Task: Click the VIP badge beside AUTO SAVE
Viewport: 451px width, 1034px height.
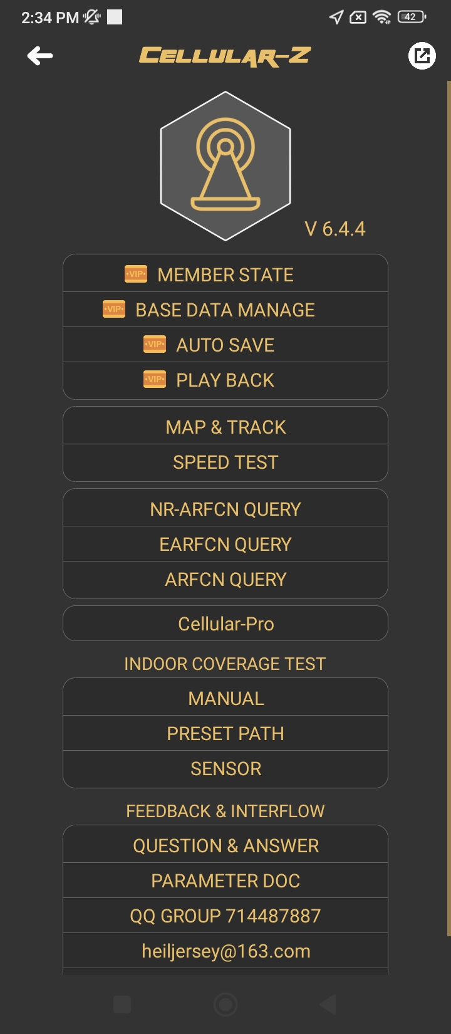Action: pyautogui.click(x=155, y=344)
